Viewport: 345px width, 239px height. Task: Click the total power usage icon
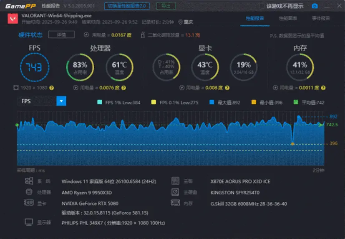click(x=86, y=35)
